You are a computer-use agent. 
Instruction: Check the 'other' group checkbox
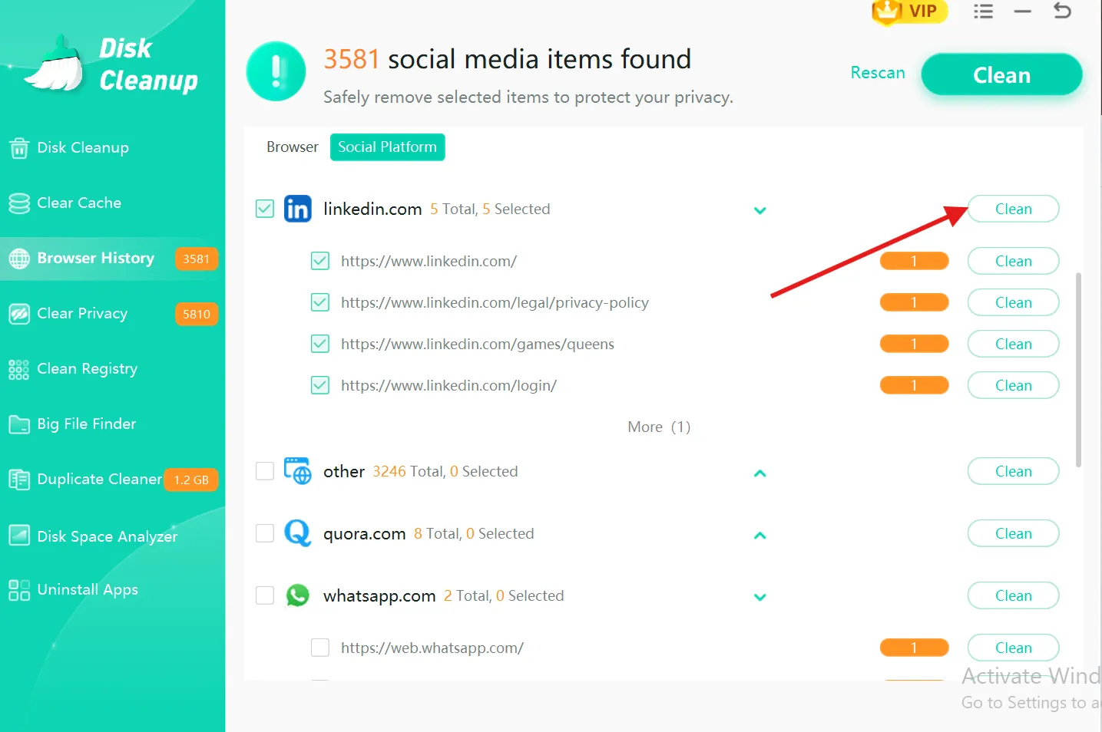(x=265, y=471)
